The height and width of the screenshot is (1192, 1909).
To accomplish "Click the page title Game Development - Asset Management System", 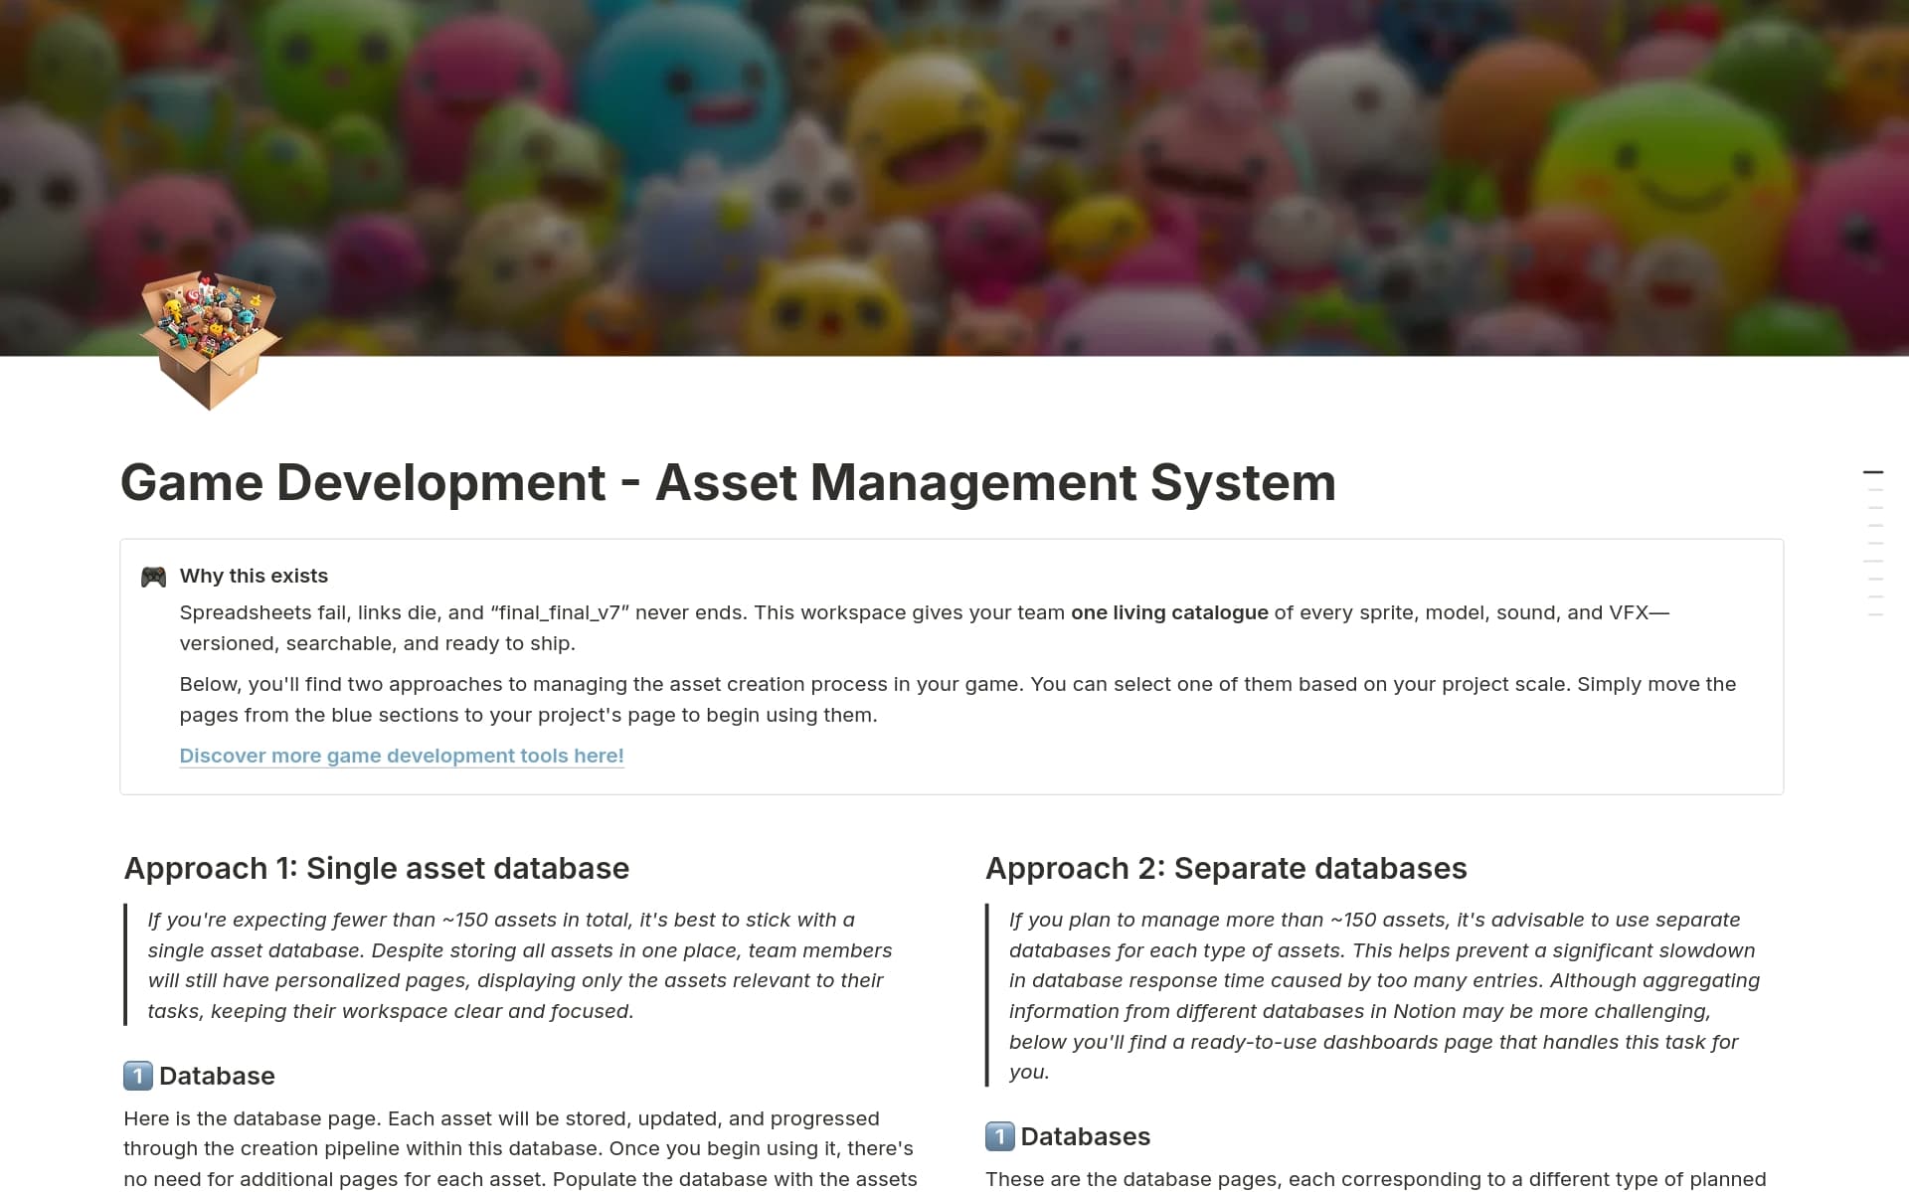I will tap(728, 483).
